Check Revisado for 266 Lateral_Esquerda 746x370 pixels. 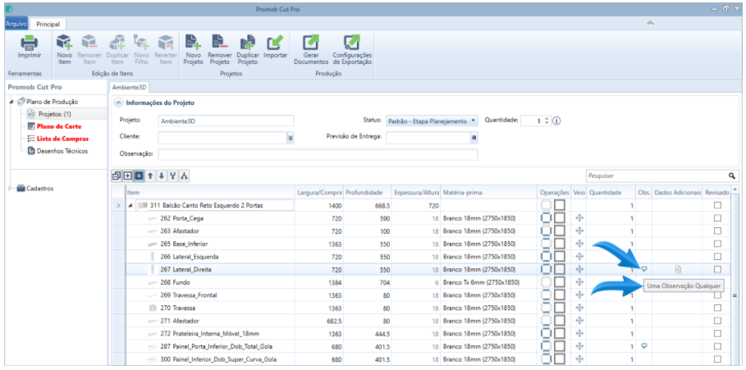click(x=717, y=256)
